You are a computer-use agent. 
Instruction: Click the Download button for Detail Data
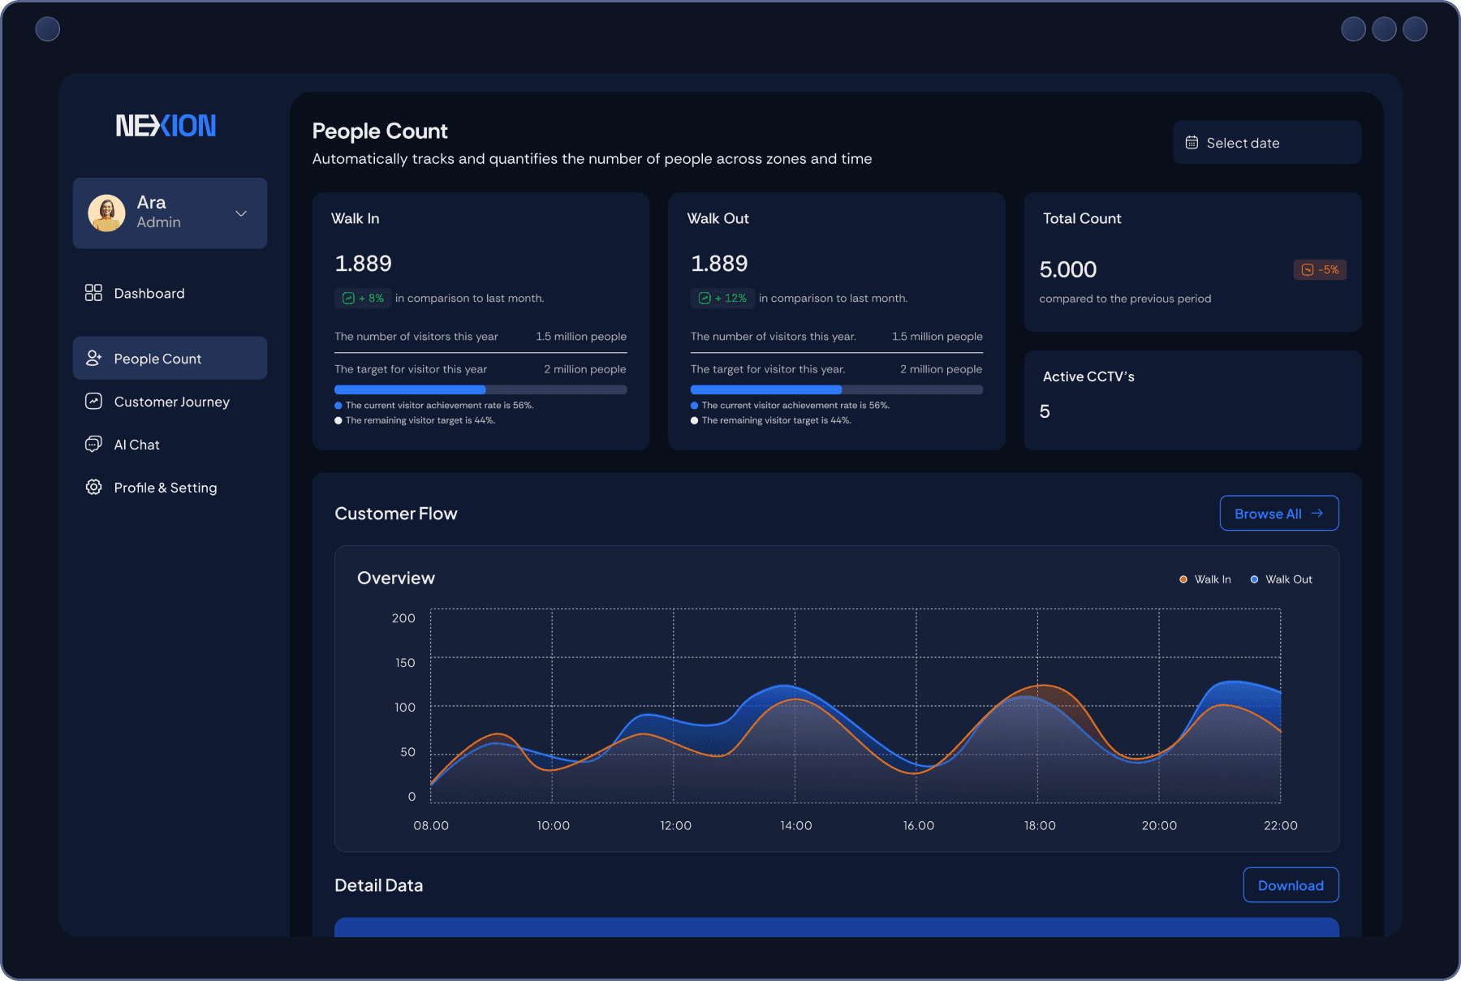1291,884
